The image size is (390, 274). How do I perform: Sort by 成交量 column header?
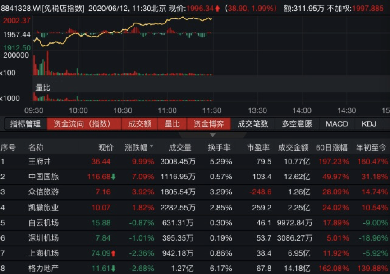180,147
